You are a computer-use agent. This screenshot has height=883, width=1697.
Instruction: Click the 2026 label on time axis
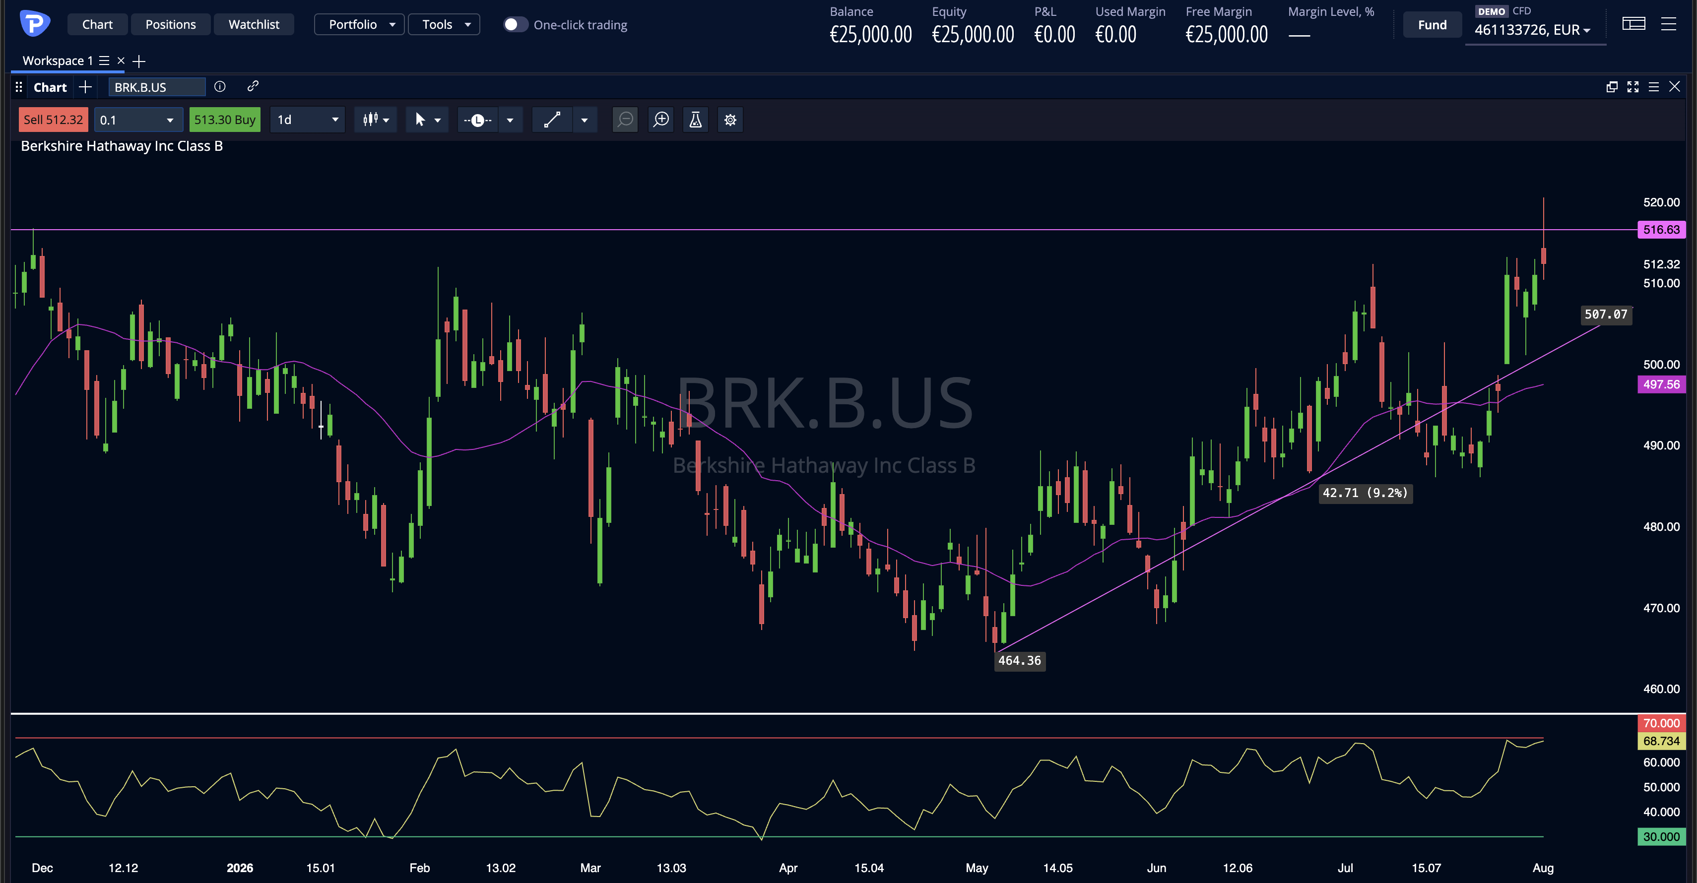(x=240, y=868)
